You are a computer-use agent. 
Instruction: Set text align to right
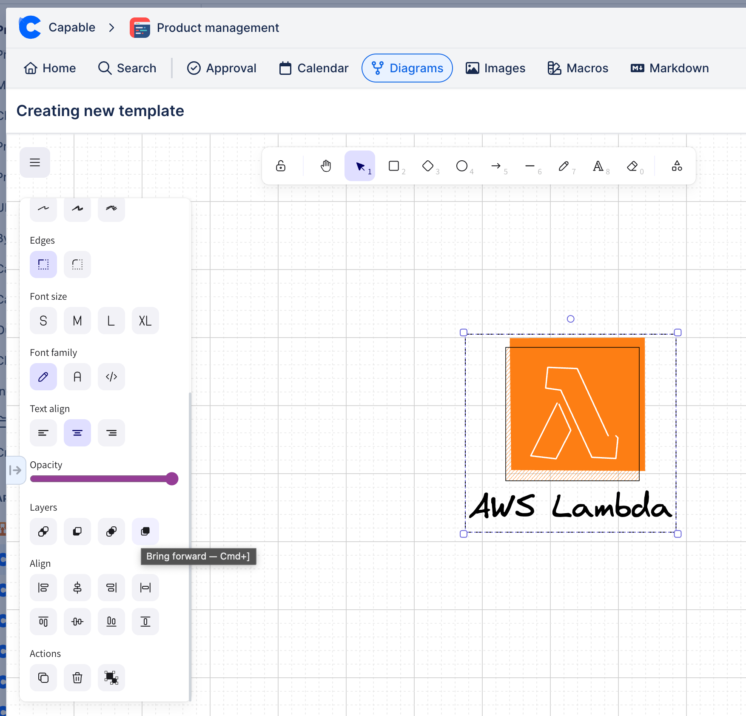(111, 433)
